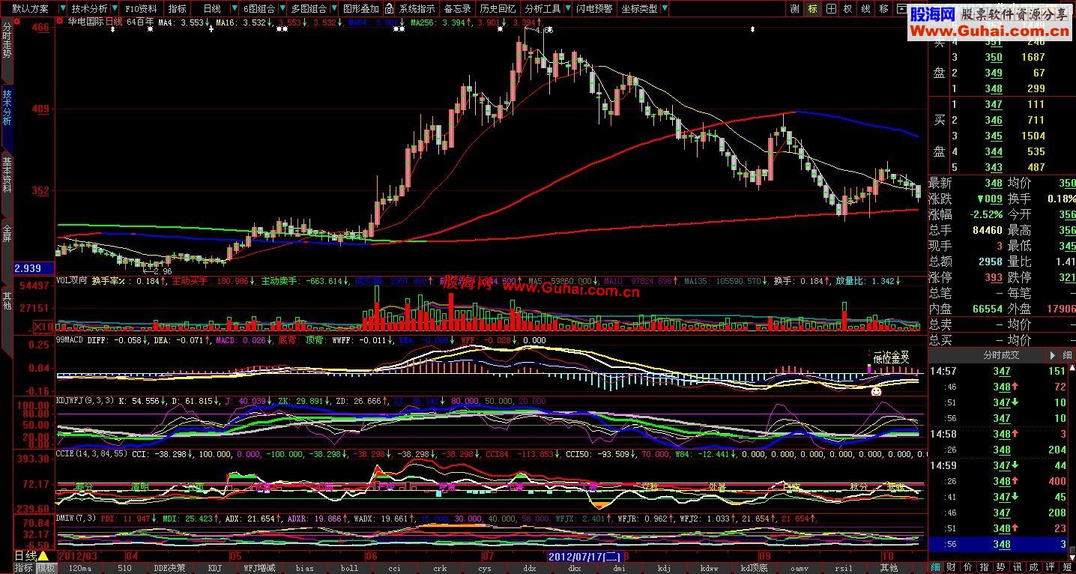Select the ddx indicator tab
The height and width of the screenshot is (574, 1076).
click(529, 568)
